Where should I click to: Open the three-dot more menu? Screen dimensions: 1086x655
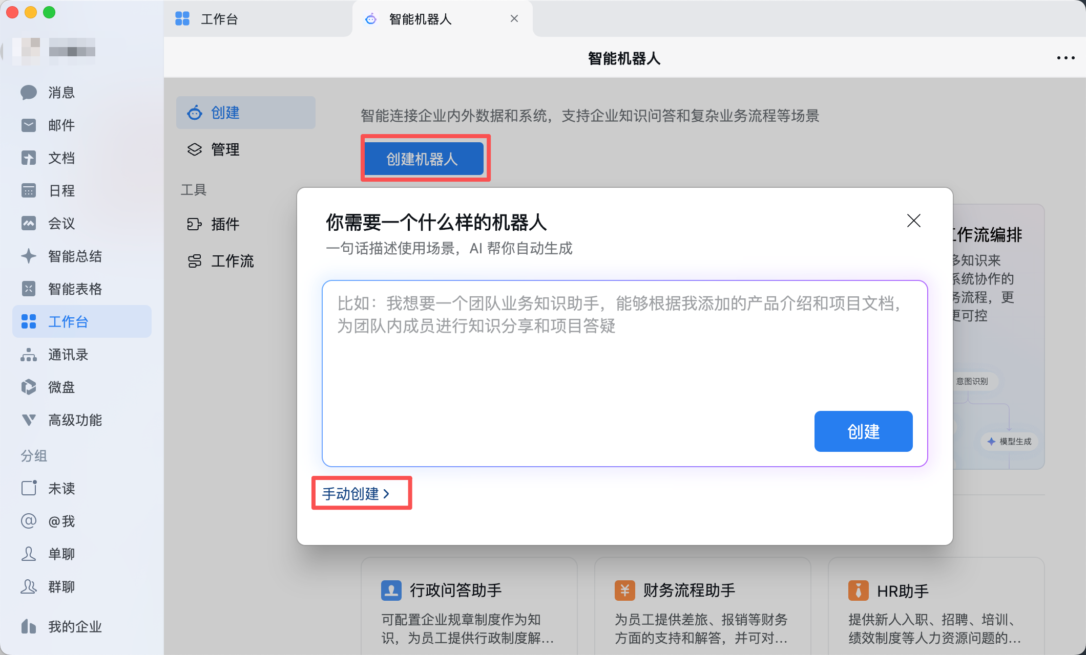[x=1066, y=58]
